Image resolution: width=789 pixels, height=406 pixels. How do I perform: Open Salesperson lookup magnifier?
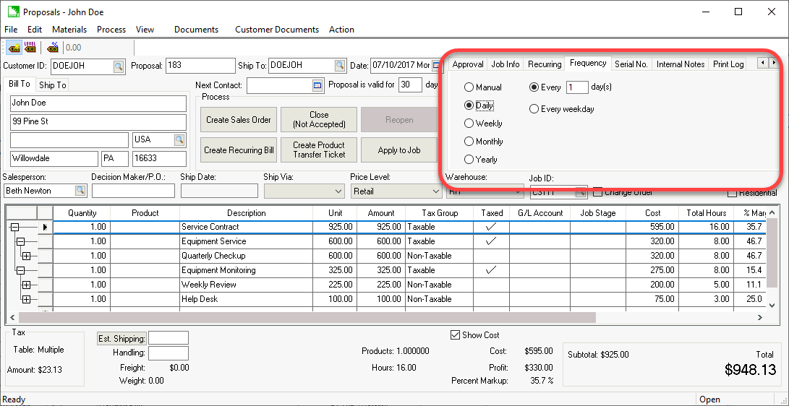coord(80,191)
